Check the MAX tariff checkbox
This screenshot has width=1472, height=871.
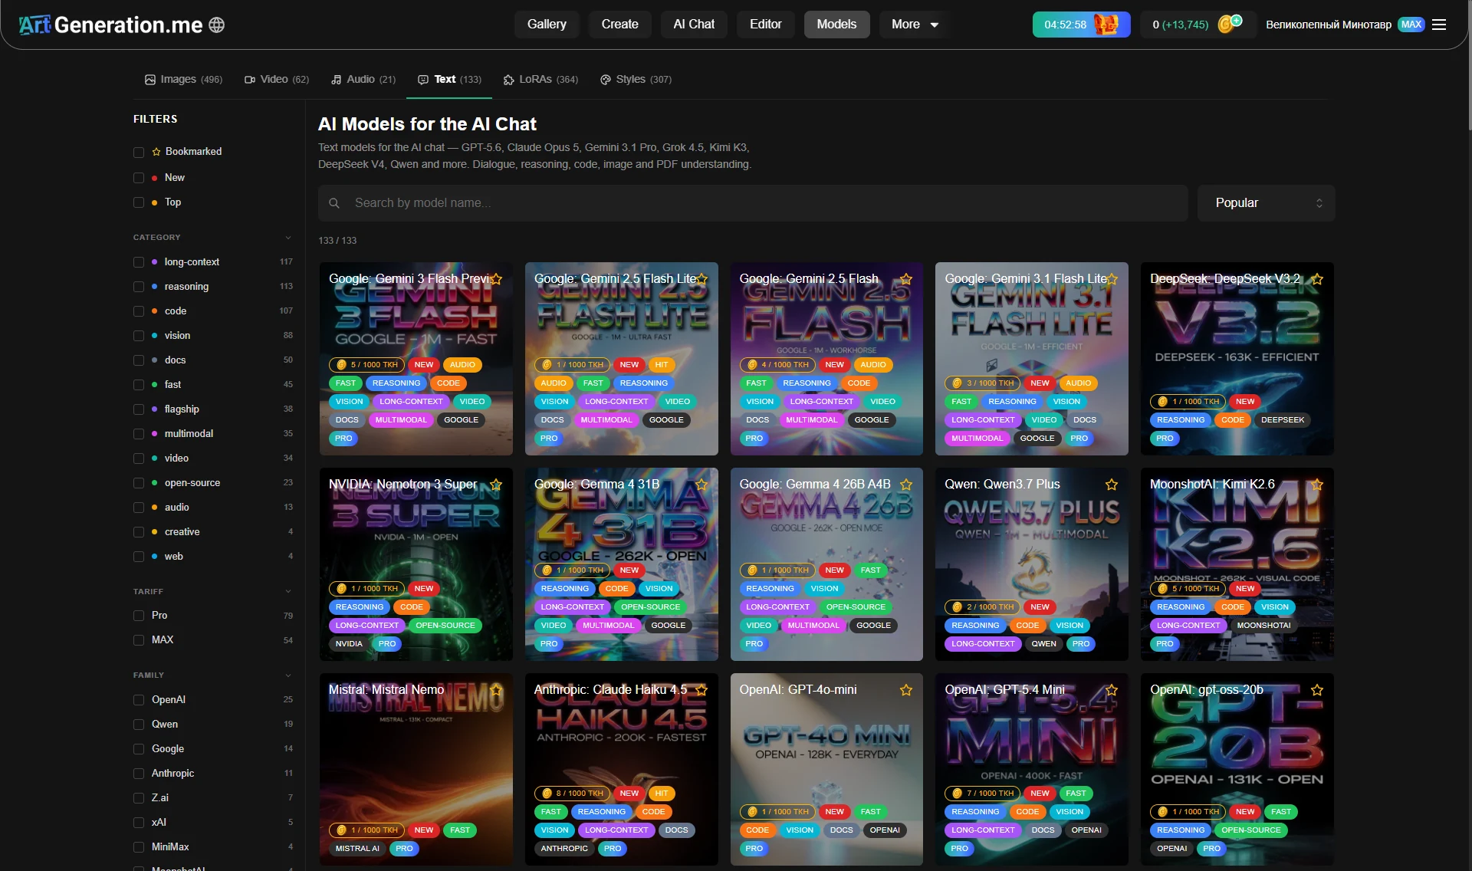click(139, 640)
